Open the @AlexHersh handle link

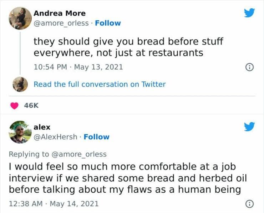tap(55, 137)
